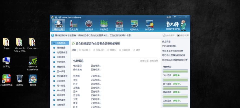Open 台式电脑处理器性能排行榜 ranking link
The width and height of the screenshot is (240, 108).
tap(175, 60)
